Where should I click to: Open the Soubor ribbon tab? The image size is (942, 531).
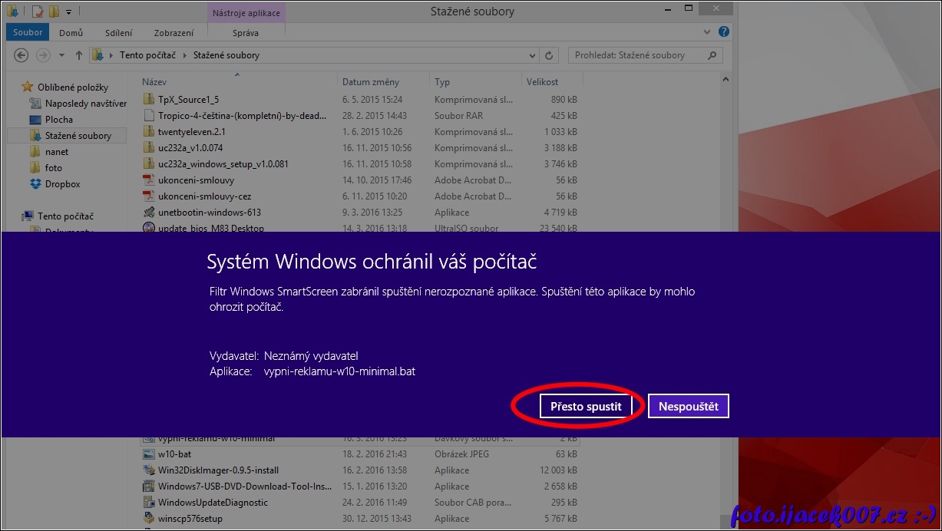(x=28, y=33)
